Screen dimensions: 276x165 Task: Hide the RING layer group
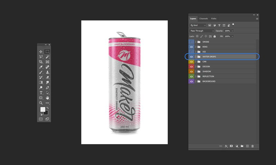(191, 47)
